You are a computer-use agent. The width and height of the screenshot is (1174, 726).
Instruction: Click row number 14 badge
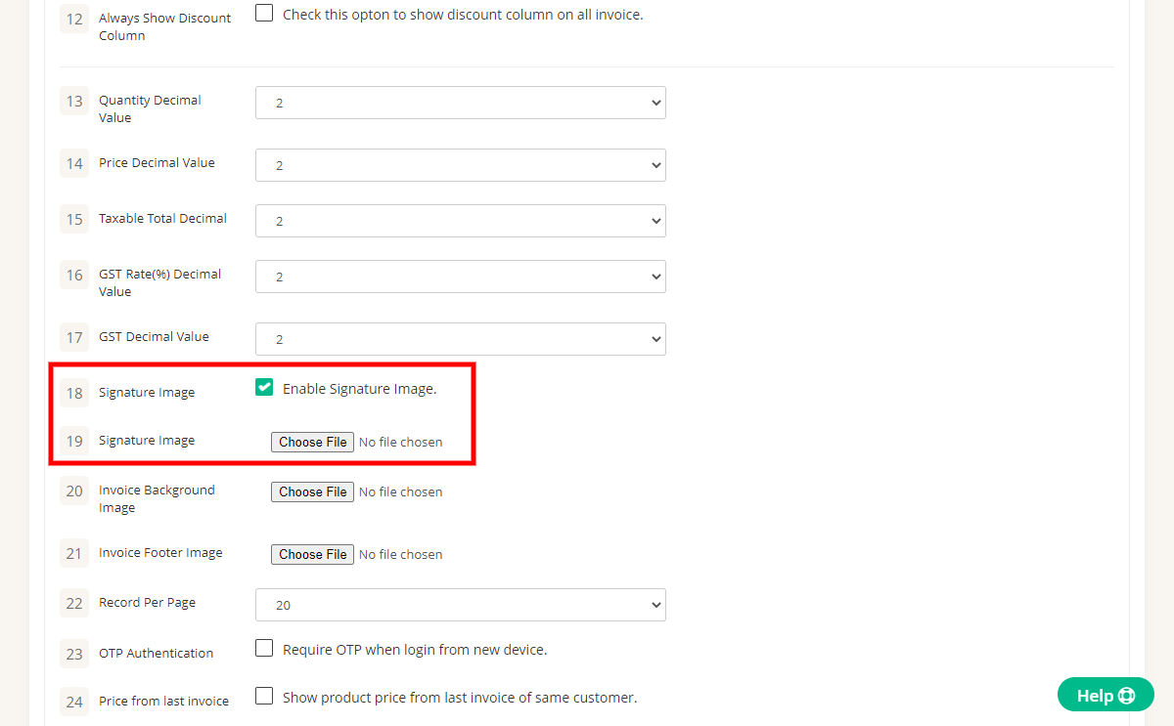point(74,163)
